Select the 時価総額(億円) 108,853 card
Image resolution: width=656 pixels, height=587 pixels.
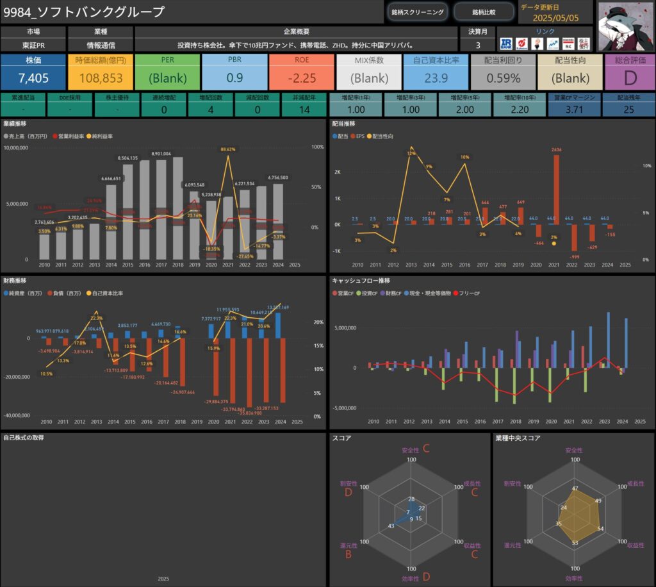coord(101,72)
